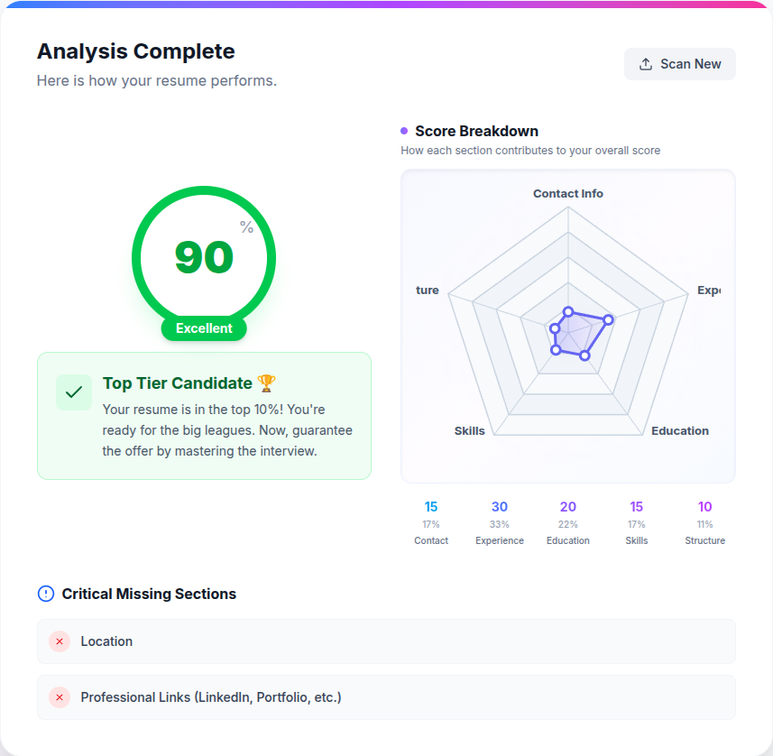
Task: Open the Scan New button
Action: (x=679, y=63)
